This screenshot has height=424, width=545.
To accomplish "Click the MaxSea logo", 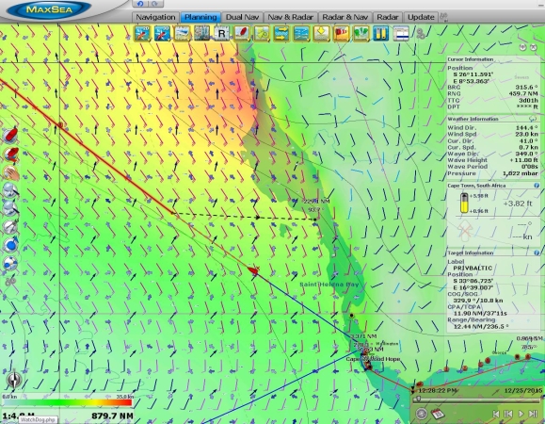I will tap(49, 9).
